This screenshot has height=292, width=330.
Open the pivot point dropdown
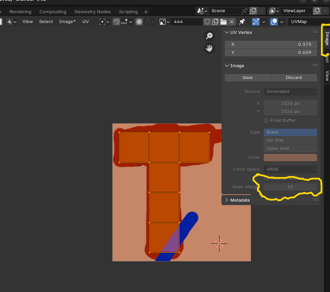(x=104, y=22)
